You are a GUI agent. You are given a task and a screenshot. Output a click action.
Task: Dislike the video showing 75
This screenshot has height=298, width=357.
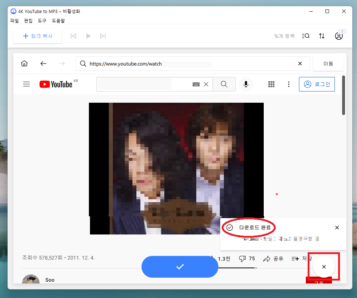point(247,258)
